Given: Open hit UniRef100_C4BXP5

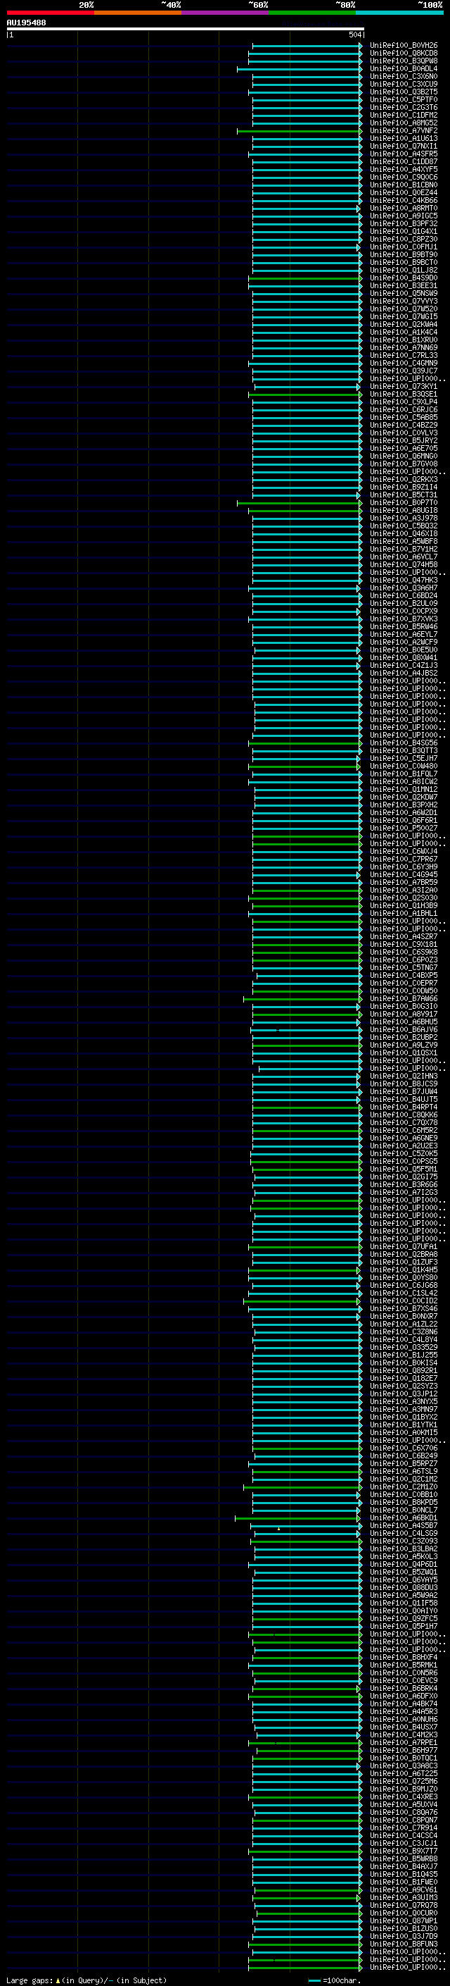Looking at the screenshot, I should coord(403,976).
